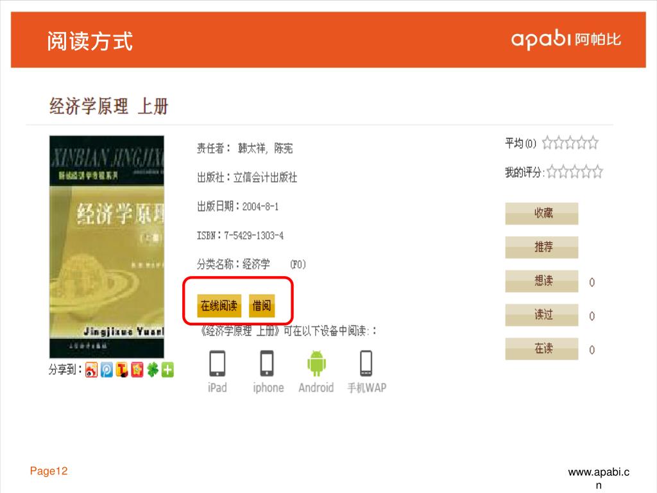Select the iPad device icon

(x=218, y=363)
